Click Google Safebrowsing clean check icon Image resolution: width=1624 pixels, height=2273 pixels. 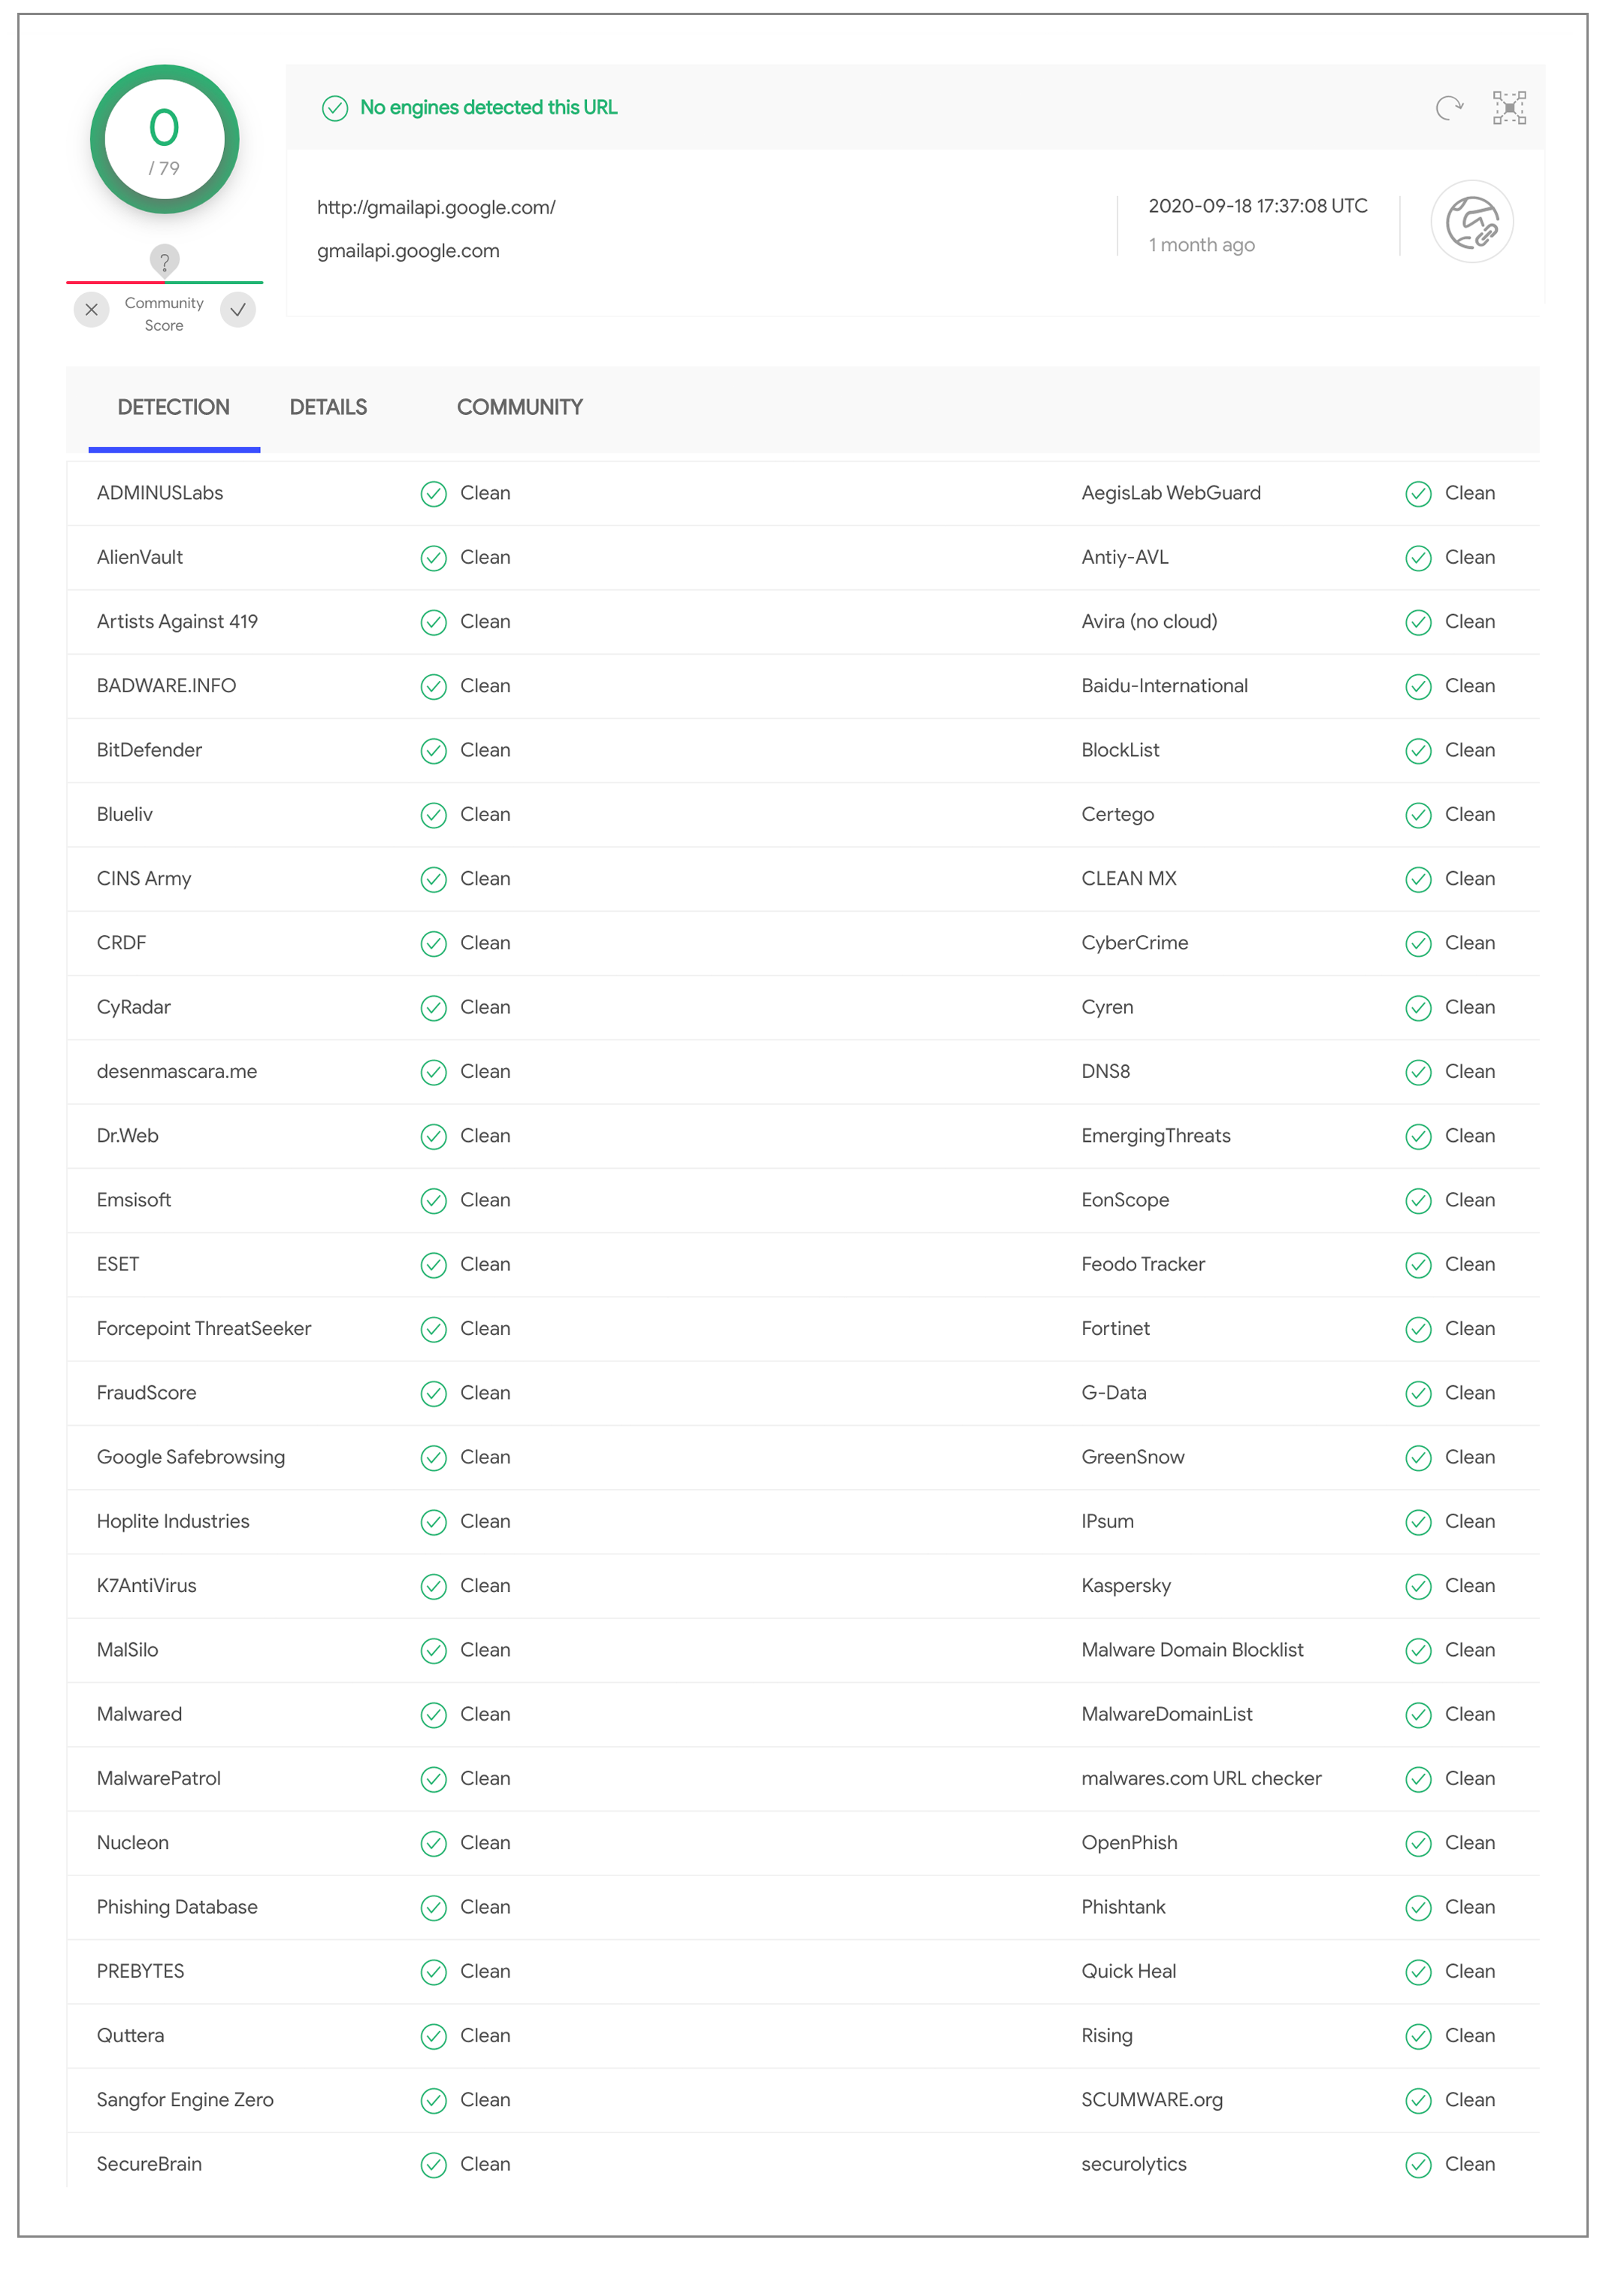click(433, 1458)
